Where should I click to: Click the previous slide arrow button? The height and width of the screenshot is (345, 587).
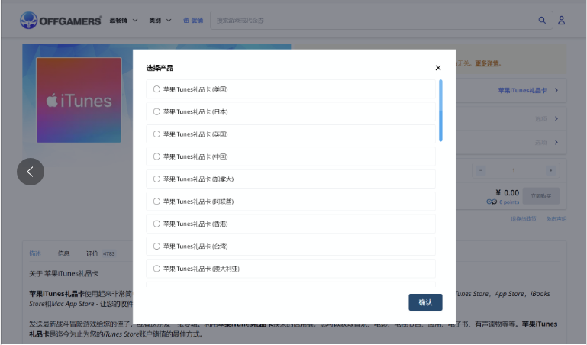(x=31, y=172)
